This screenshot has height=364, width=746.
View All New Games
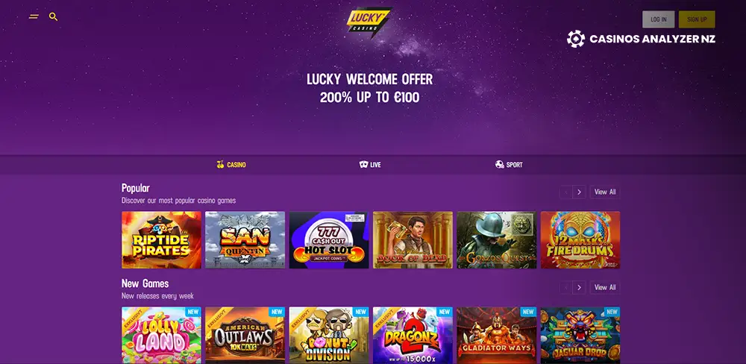click(605, 287)
